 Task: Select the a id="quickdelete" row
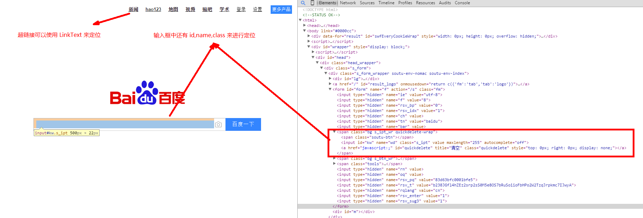coord(484,148)
